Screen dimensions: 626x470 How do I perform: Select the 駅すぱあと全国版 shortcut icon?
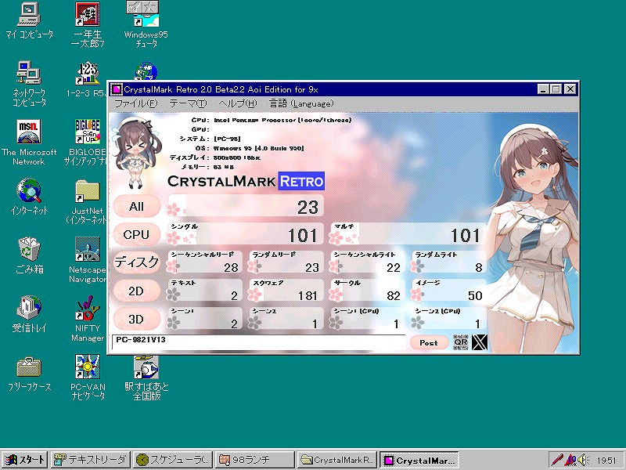click(146, 378)
